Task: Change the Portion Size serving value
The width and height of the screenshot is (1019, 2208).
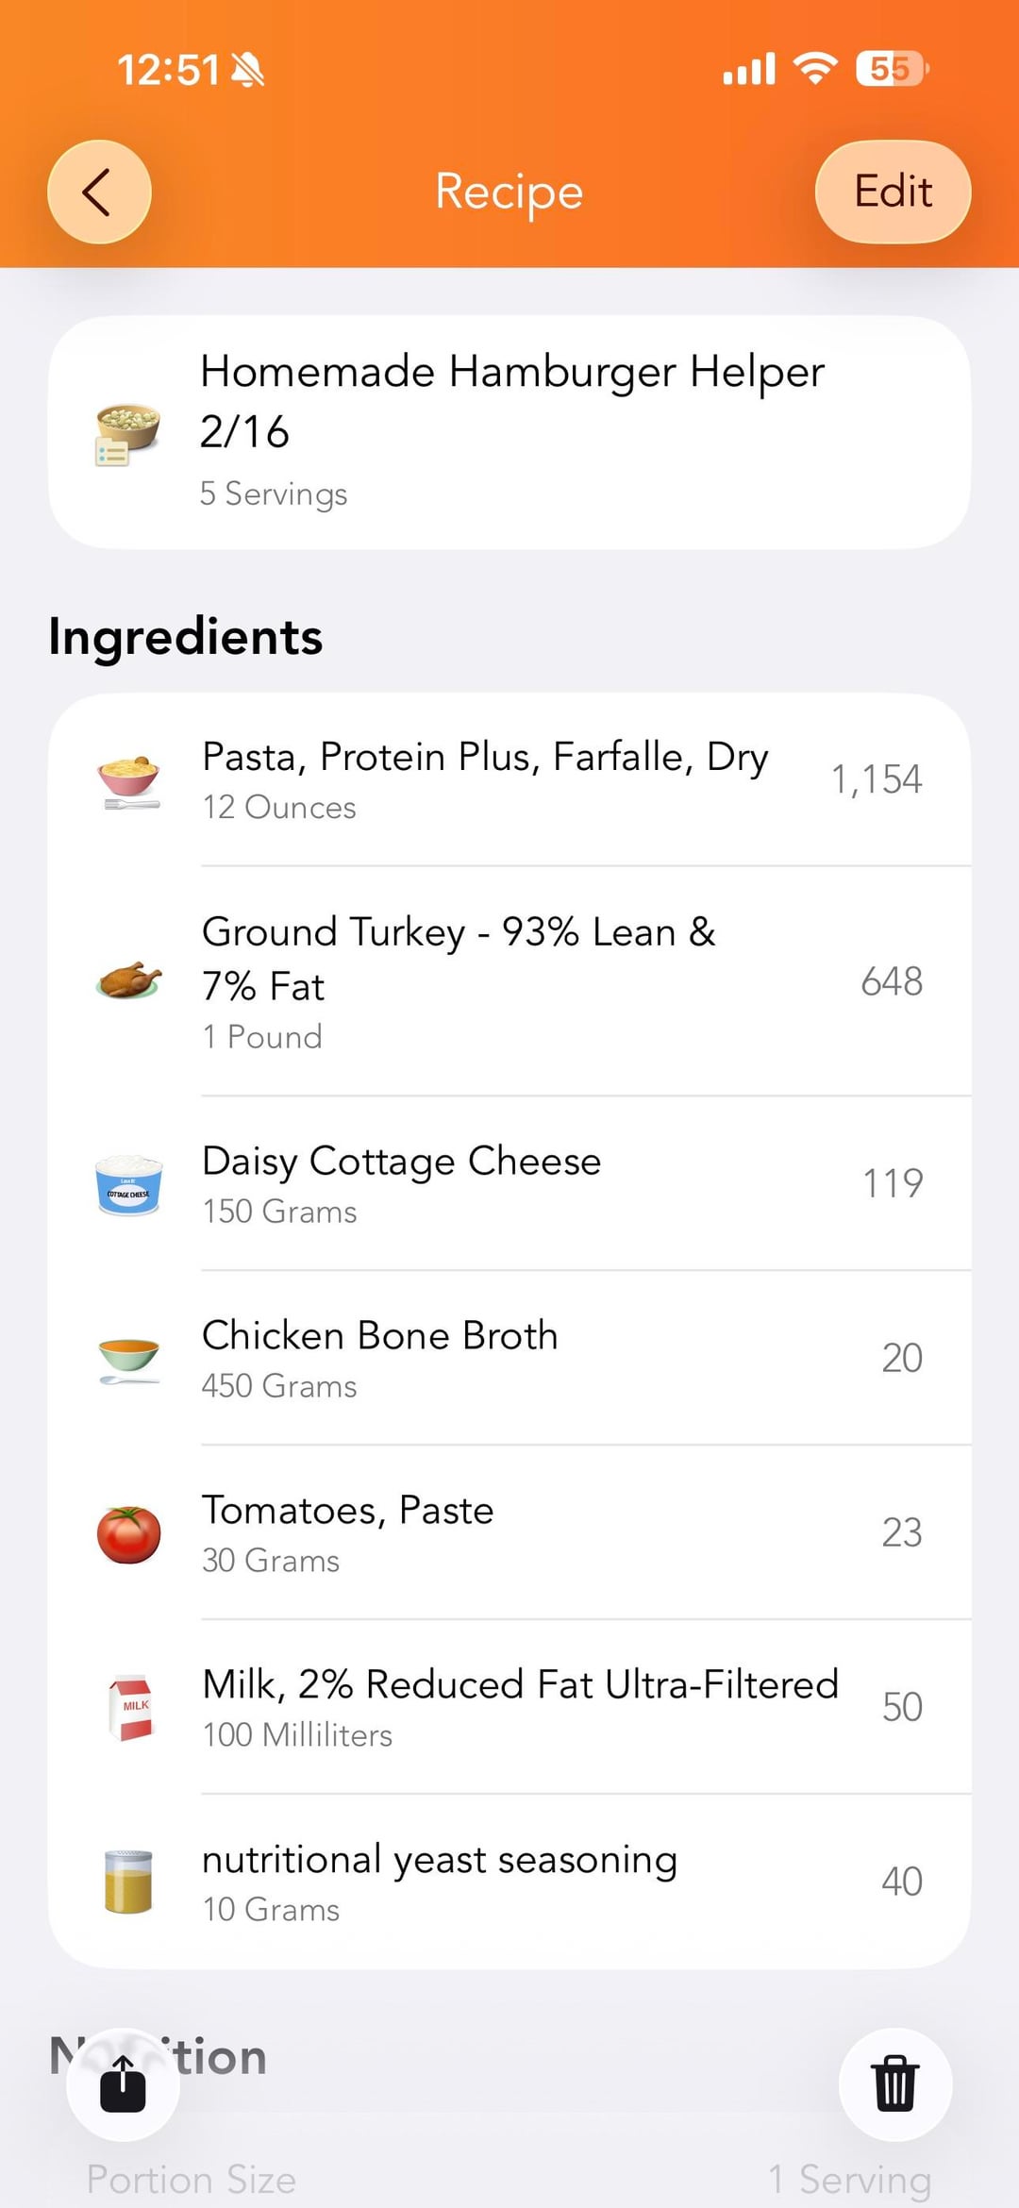Action: point(849,2180)
